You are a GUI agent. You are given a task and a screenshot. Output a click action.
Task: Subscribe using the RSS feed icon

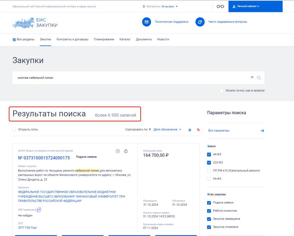[198, 130]
